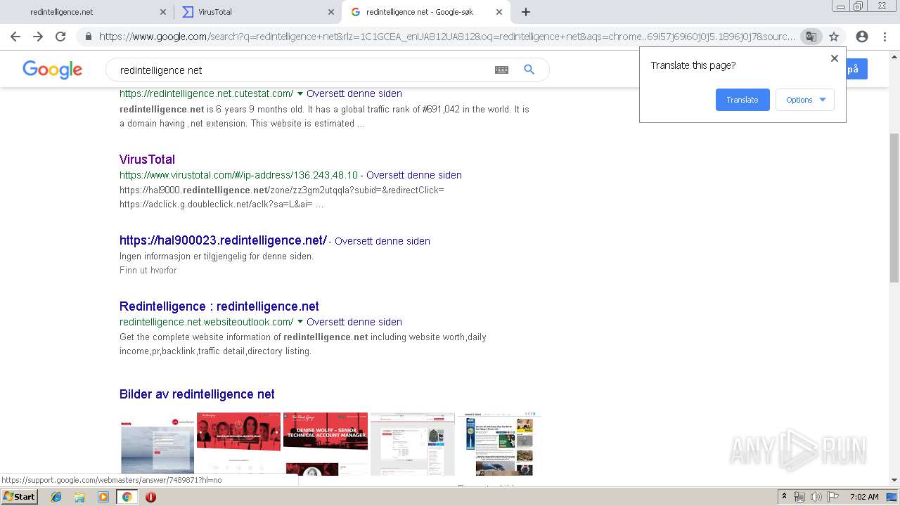Open file explorer folder in taskbar
The image size is (900, 506).
(x=79, y=497)
